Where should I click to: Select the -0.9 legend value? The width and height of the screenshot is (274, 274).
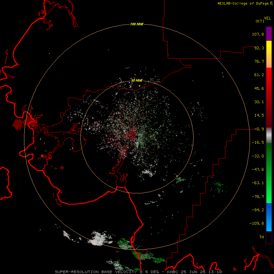pos(259,129)
